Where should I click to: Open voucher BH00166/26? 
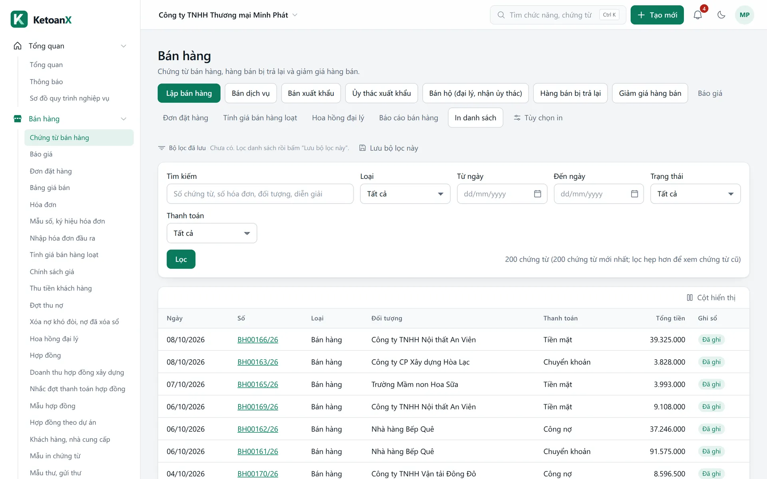pos(258,340)
